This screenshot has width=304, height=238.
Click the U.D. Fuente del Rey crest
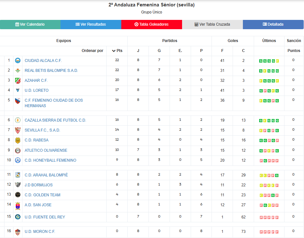(18, 217)
